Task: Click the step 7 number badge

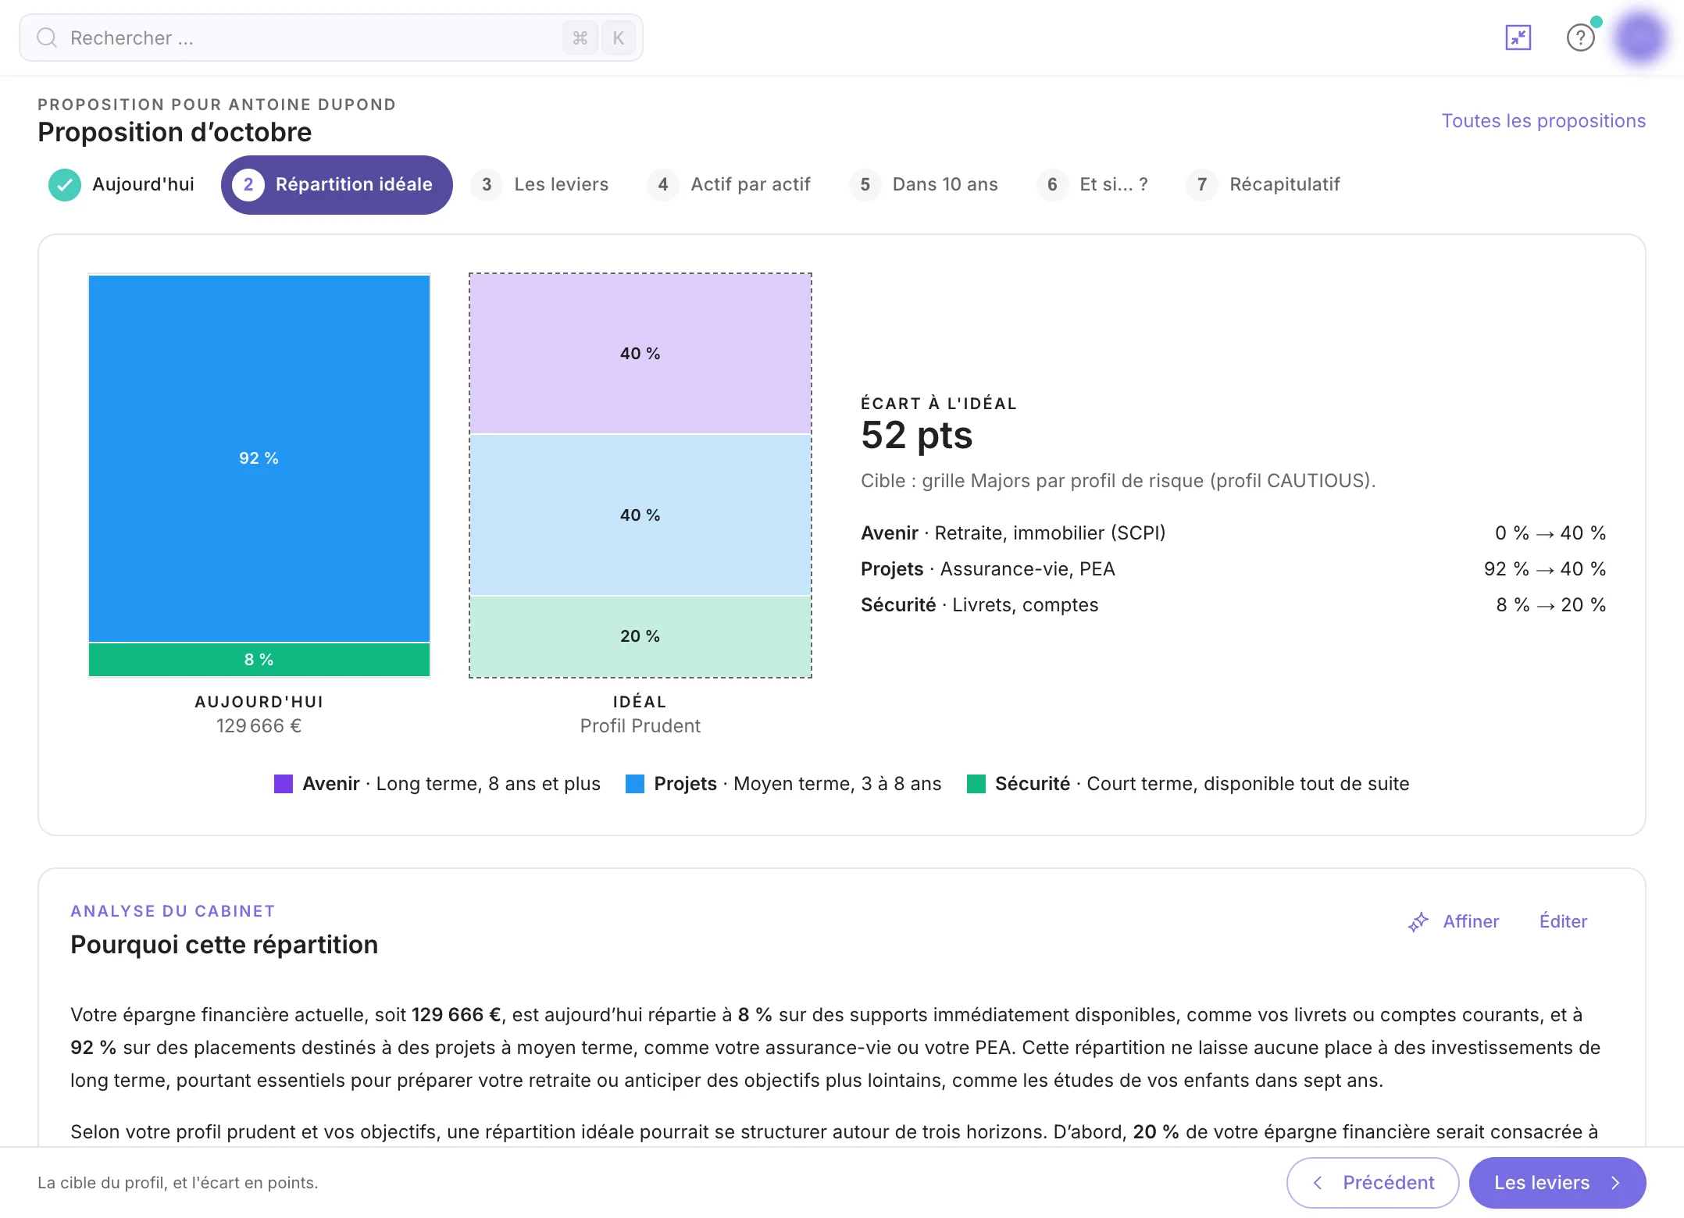Action: click(x=1202, y=185)
